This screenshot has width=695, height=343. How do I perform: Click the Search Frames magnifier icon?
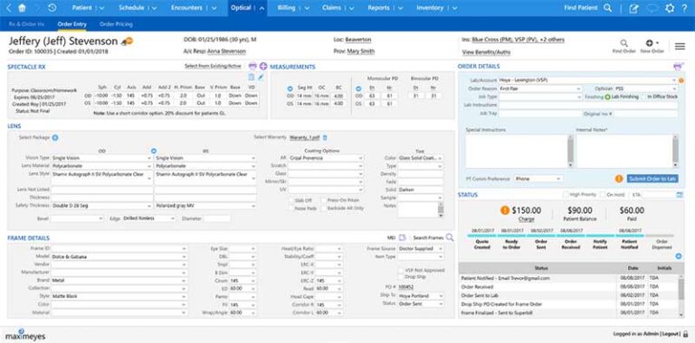(450, 237)
